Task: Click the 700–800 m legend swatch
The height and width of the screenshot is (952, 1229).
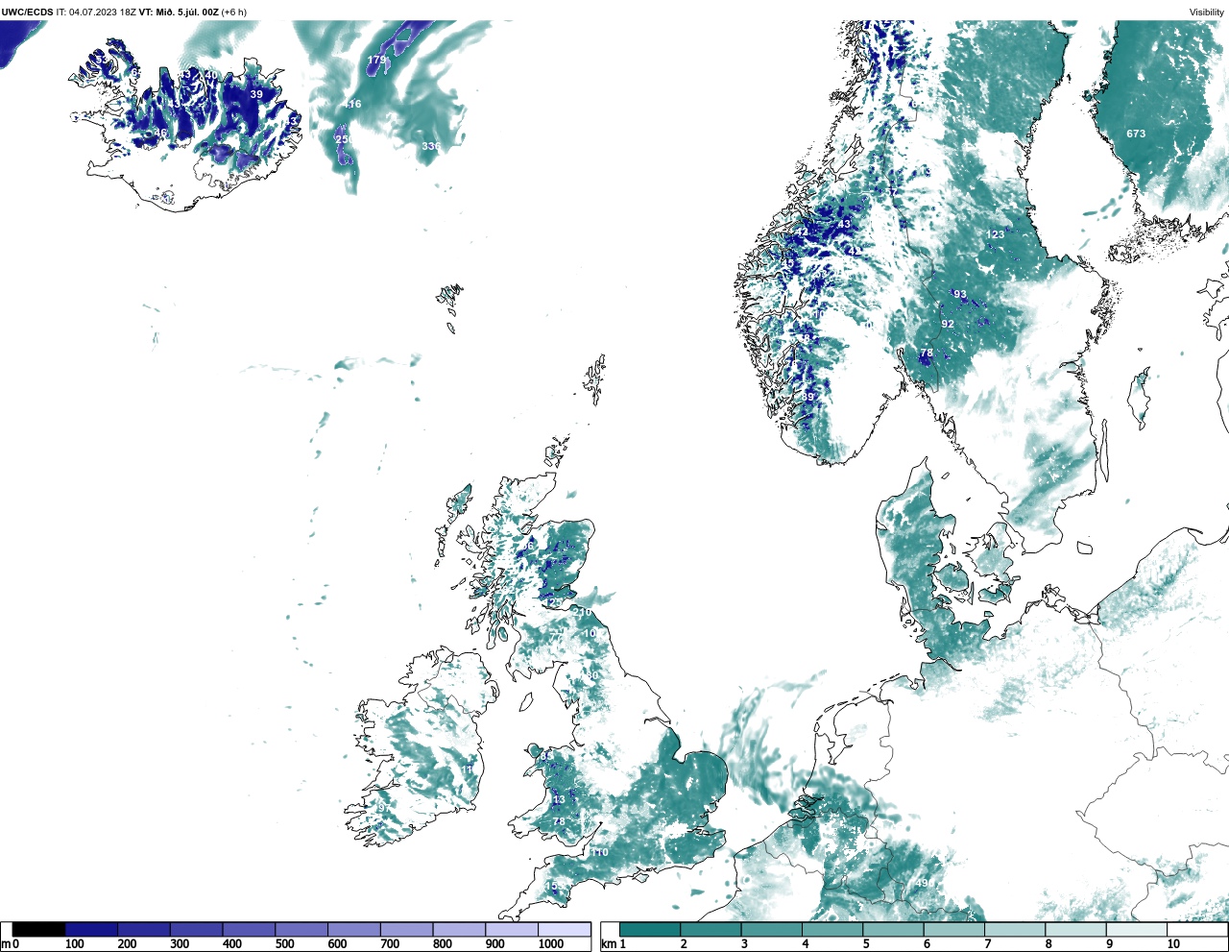Action: 406,929
